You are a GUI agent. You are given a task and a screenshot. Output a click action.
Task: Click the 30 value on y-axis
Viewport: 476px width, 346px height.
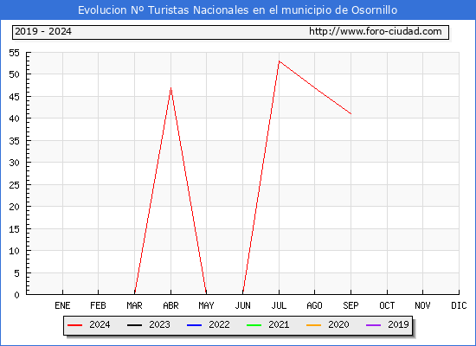[x=14, y=163]
